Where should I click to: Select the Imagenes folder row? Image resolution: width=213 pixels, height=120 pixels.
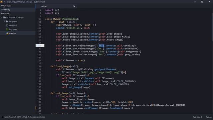(18, 21)
